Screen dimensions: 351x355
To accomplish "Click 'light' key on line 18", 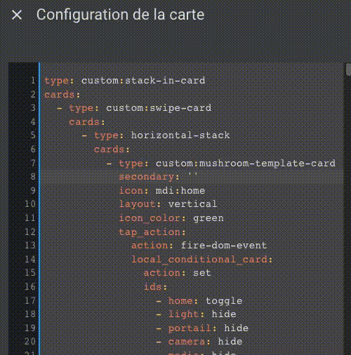I will pyautogui.click(x=183, y=314).
